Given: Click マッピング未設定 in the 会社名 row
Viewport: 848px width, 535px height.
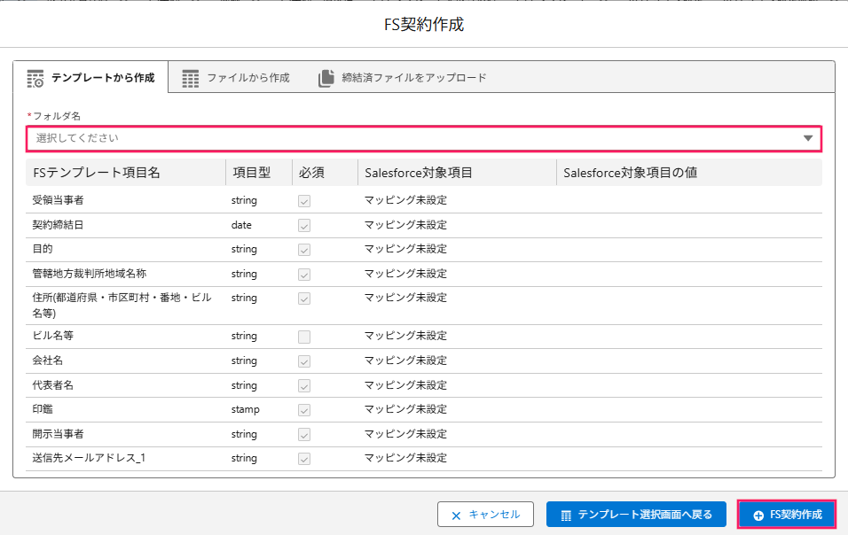Looking at the screenshot, I should click(405, 361).
